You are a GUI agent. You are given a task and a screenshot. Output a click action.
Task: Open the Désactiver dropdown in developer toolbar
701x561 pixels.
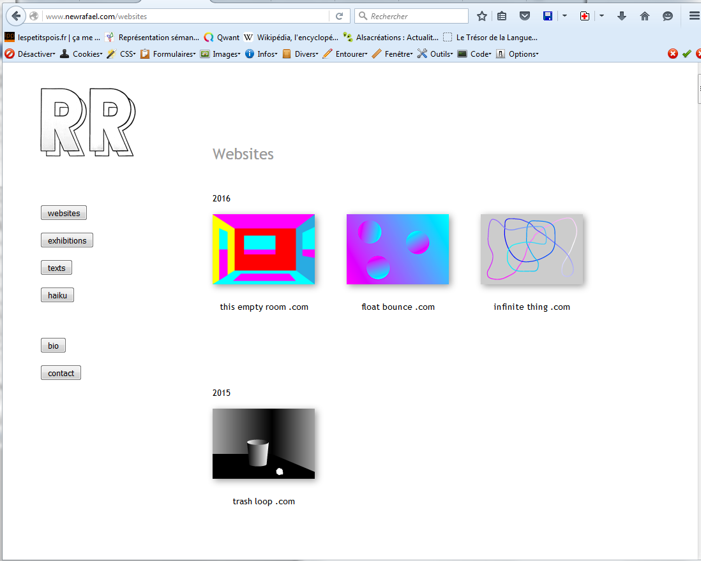pyautogui.click(x=31, y=54)
